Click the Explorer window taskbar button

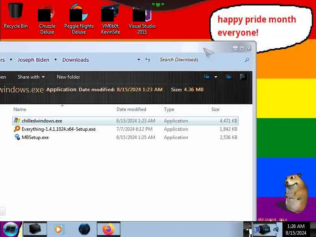point(35,229)
